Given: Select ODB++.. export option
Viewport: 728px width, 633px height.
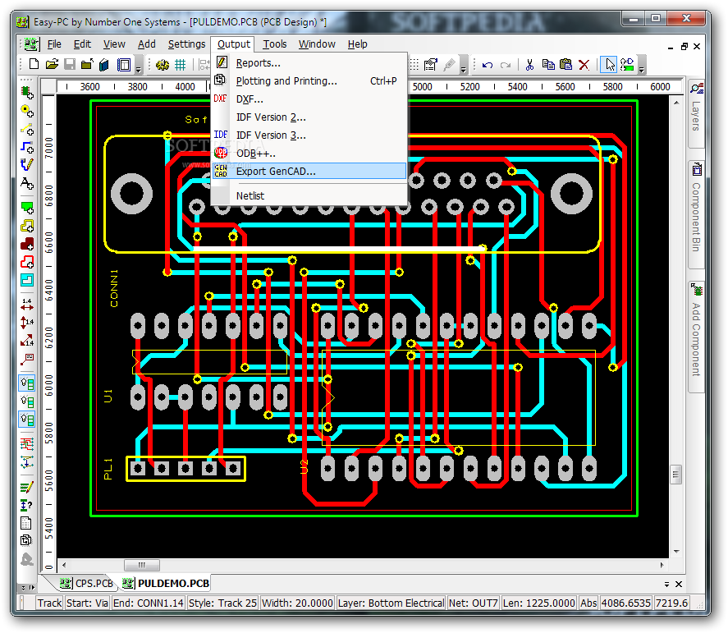Looking at the screenshot, I should click(x=309, y=154).
